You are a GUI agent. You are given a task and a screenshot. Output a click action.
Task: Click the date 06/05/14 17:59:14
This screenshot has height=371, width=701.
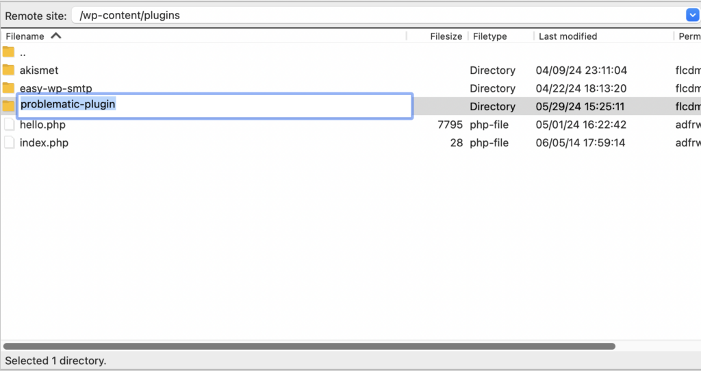point(581,143)
